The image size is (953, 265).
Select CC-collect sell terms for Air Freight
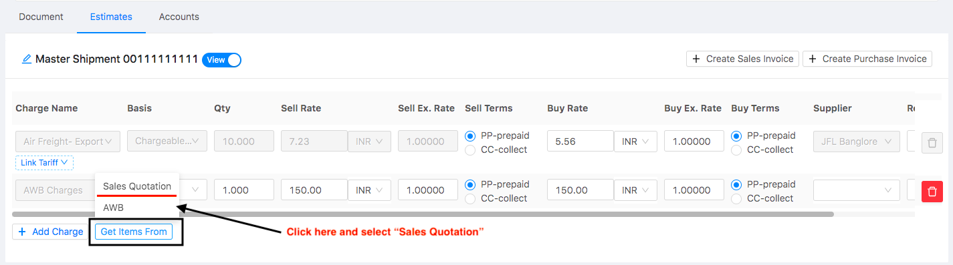(470, 150)
